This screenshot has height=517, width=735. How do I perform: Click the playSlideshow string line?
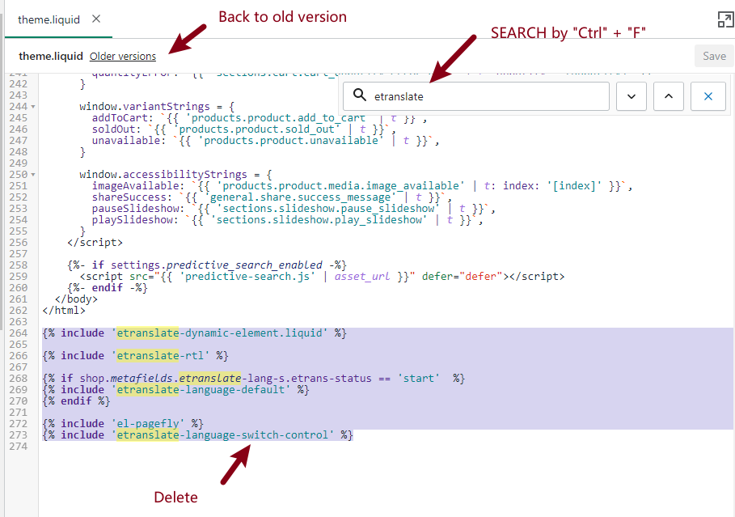click(x=287, y=219)
